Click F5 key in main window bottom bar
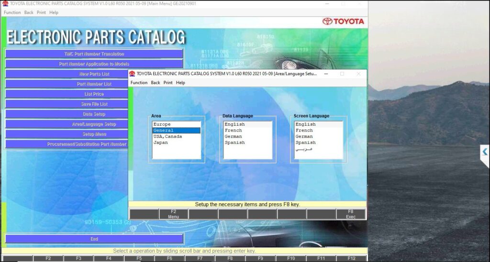Viewport: 490px width, 262px height. click(x=139, y=259)
